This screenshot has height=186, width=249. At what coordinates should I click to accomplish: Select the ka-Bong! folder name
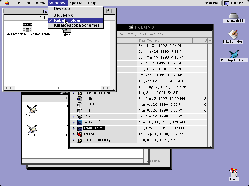(x=92, y=122)
